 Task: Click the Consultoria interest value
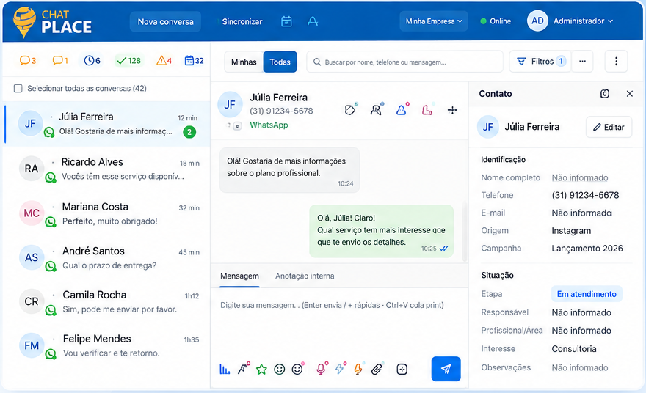(574, 349)
